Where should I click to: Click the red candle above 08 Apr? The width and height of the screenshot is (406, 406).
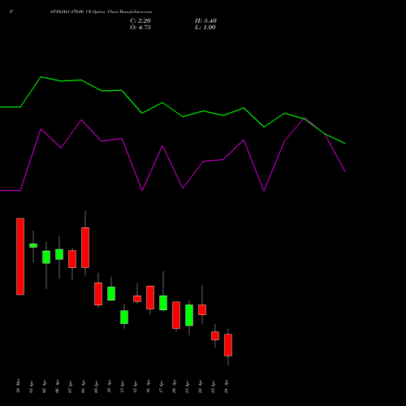click(85, 248)
